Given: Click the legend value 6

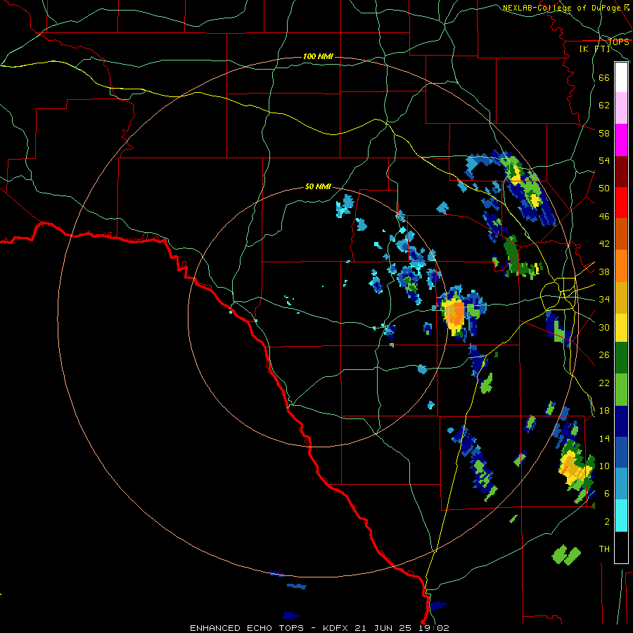Looking at the screenshot, I should 606,494.
